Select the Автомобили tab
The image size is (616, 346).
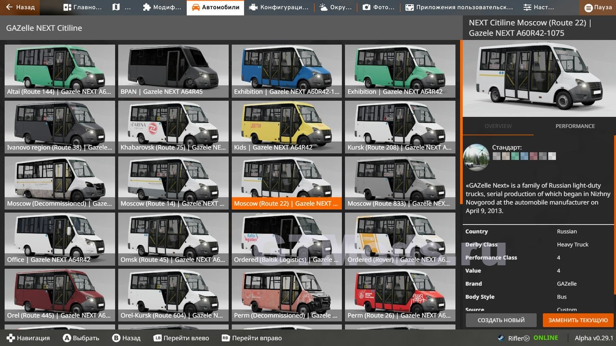(x=215, y=7)
